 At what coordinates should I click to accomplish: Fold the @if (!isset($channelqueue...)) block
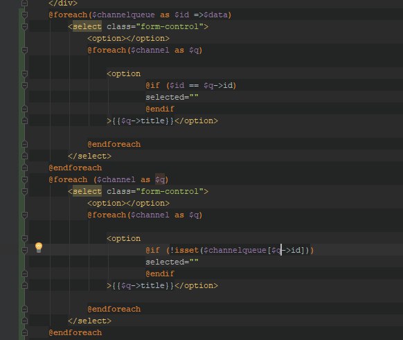tap(25, 250)
